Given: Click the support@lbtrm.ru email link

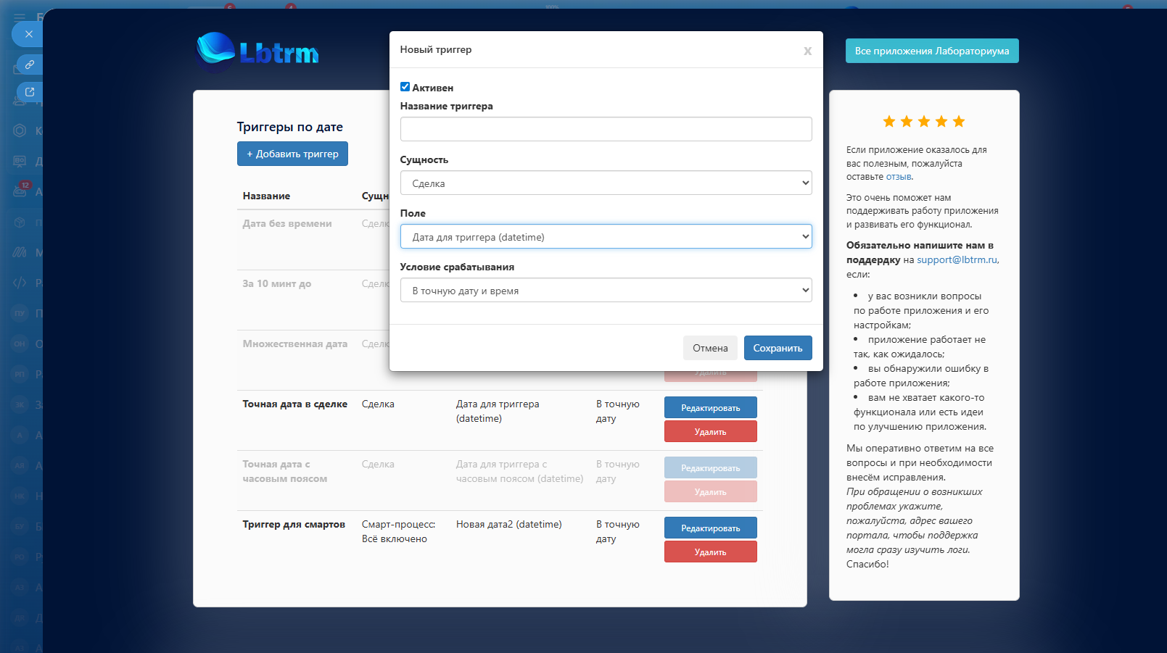Looking at the screenshot, I should pyautogui.click(x=957, y=260).
